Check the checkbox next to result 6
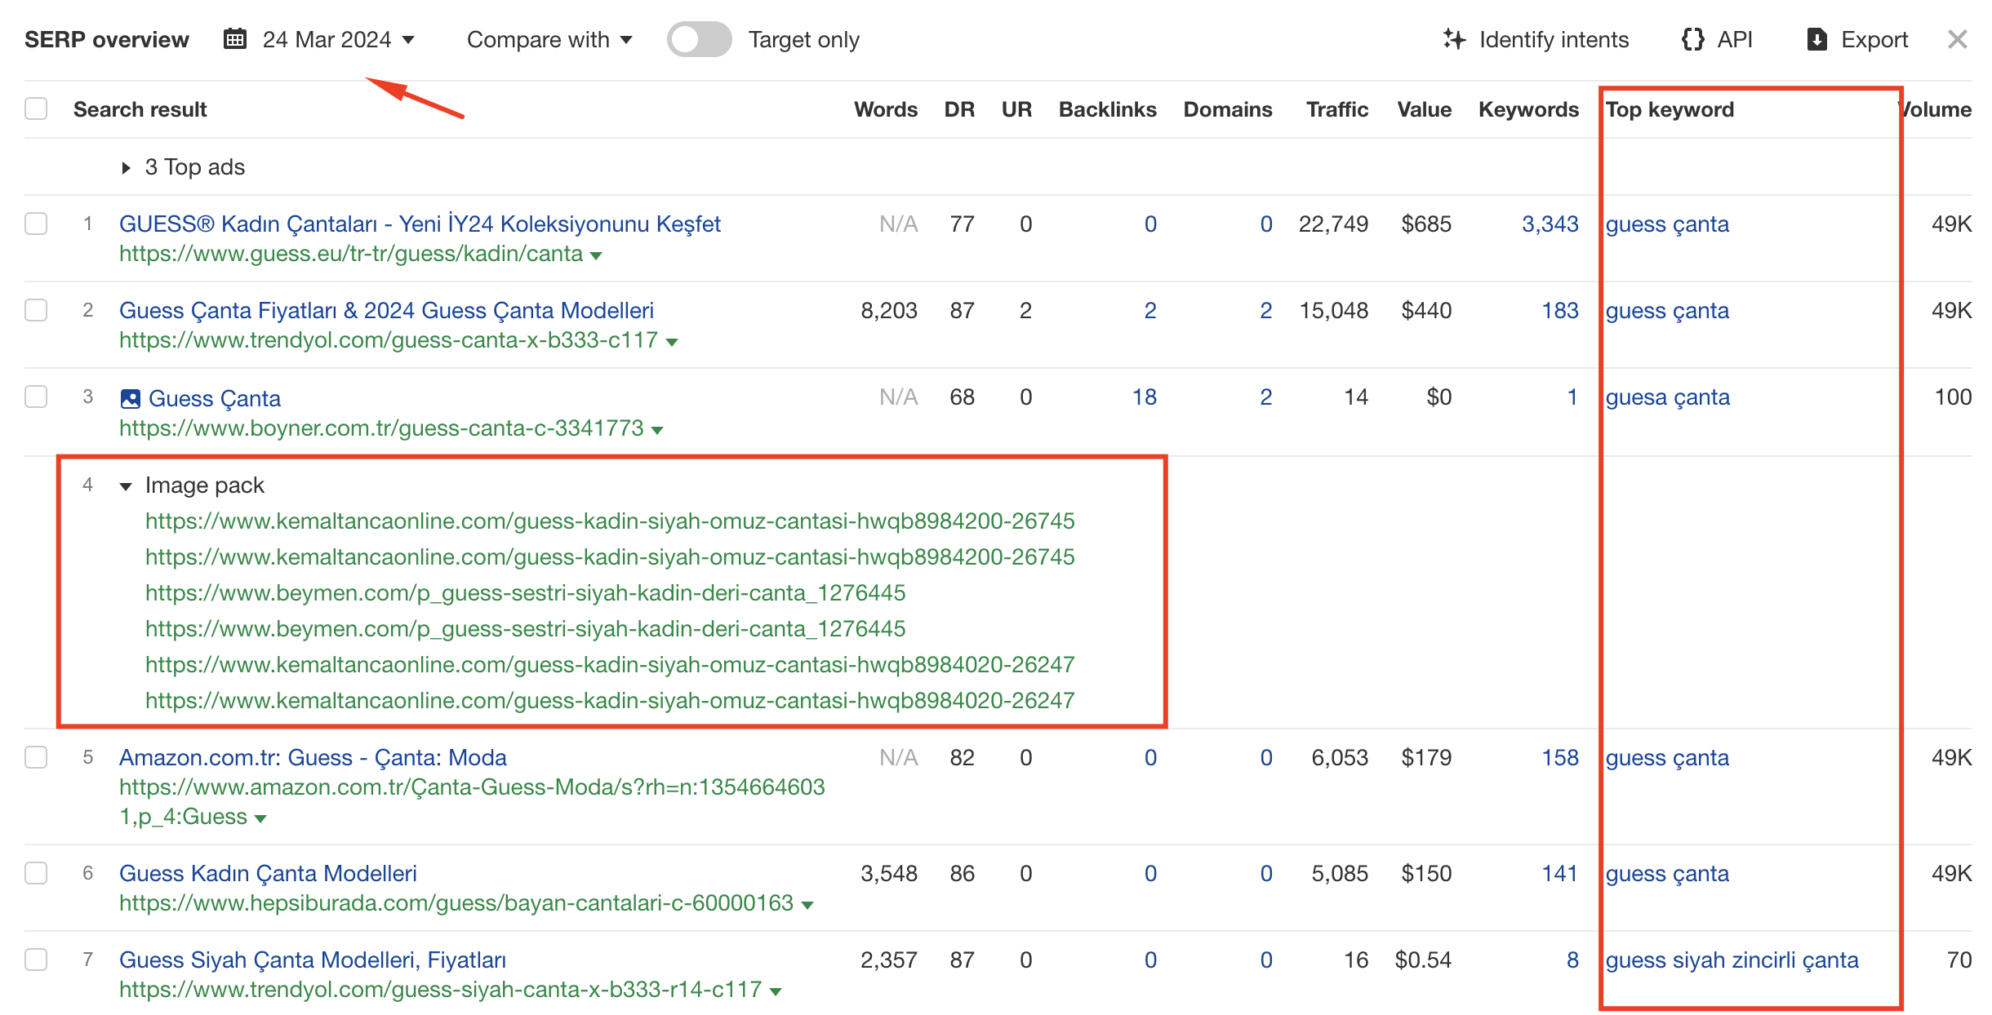1992x1015 pixels. 36,872
